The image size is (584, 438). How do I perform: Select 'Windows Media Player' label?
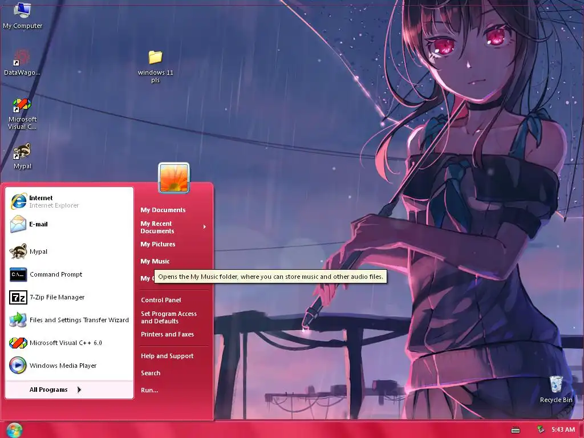pos(63,366)
